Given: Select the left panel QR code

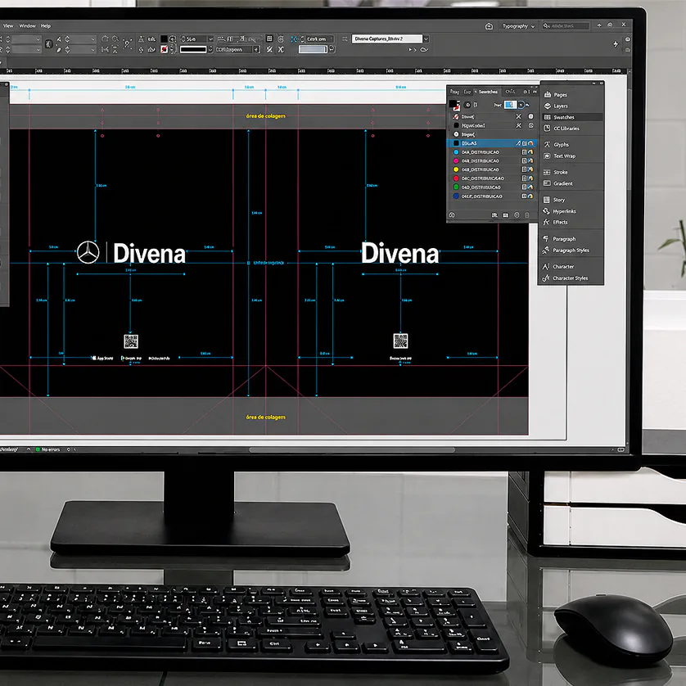Looking at the screenshot, I should coord(130,341).
